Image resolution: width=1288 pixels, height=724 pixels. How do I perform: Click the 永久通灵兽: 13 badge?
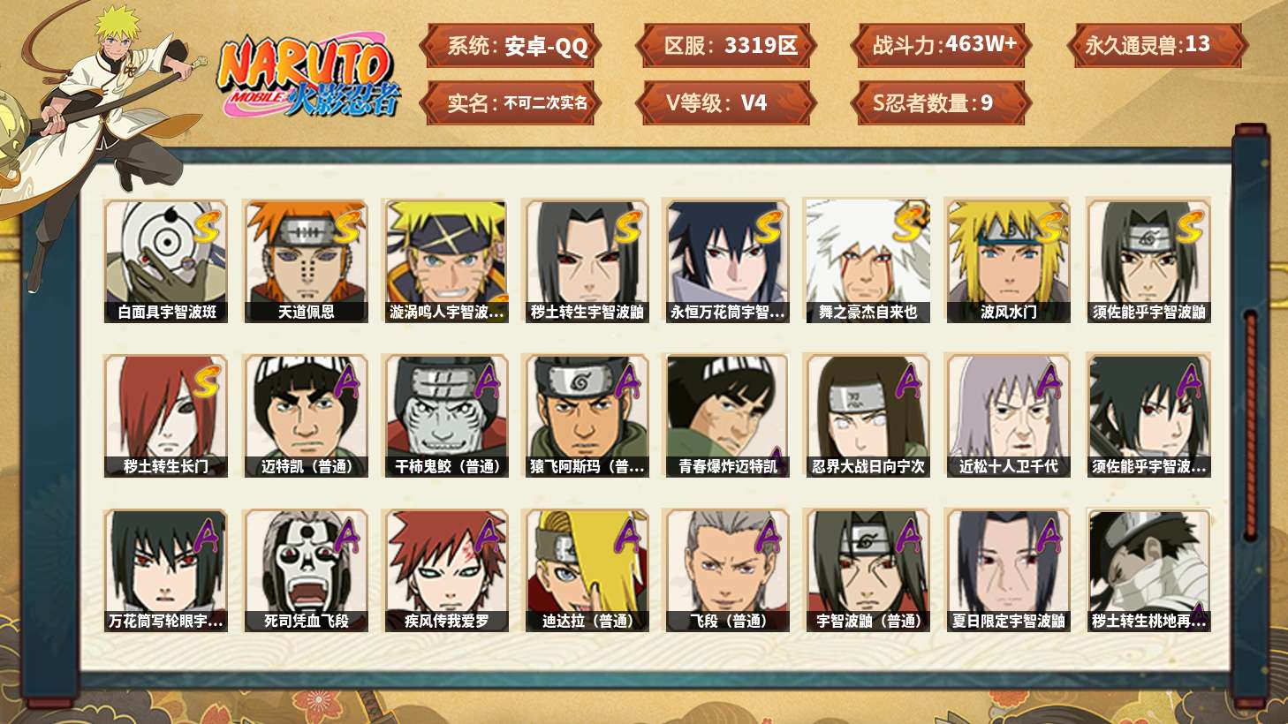point(1157,46)
